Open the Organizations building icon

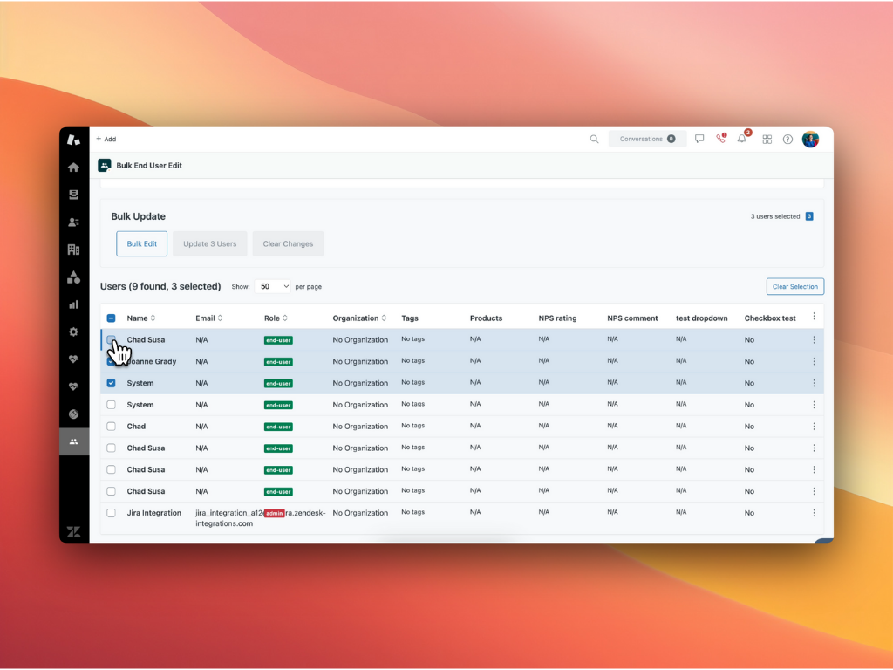click(x=73, y=249)
